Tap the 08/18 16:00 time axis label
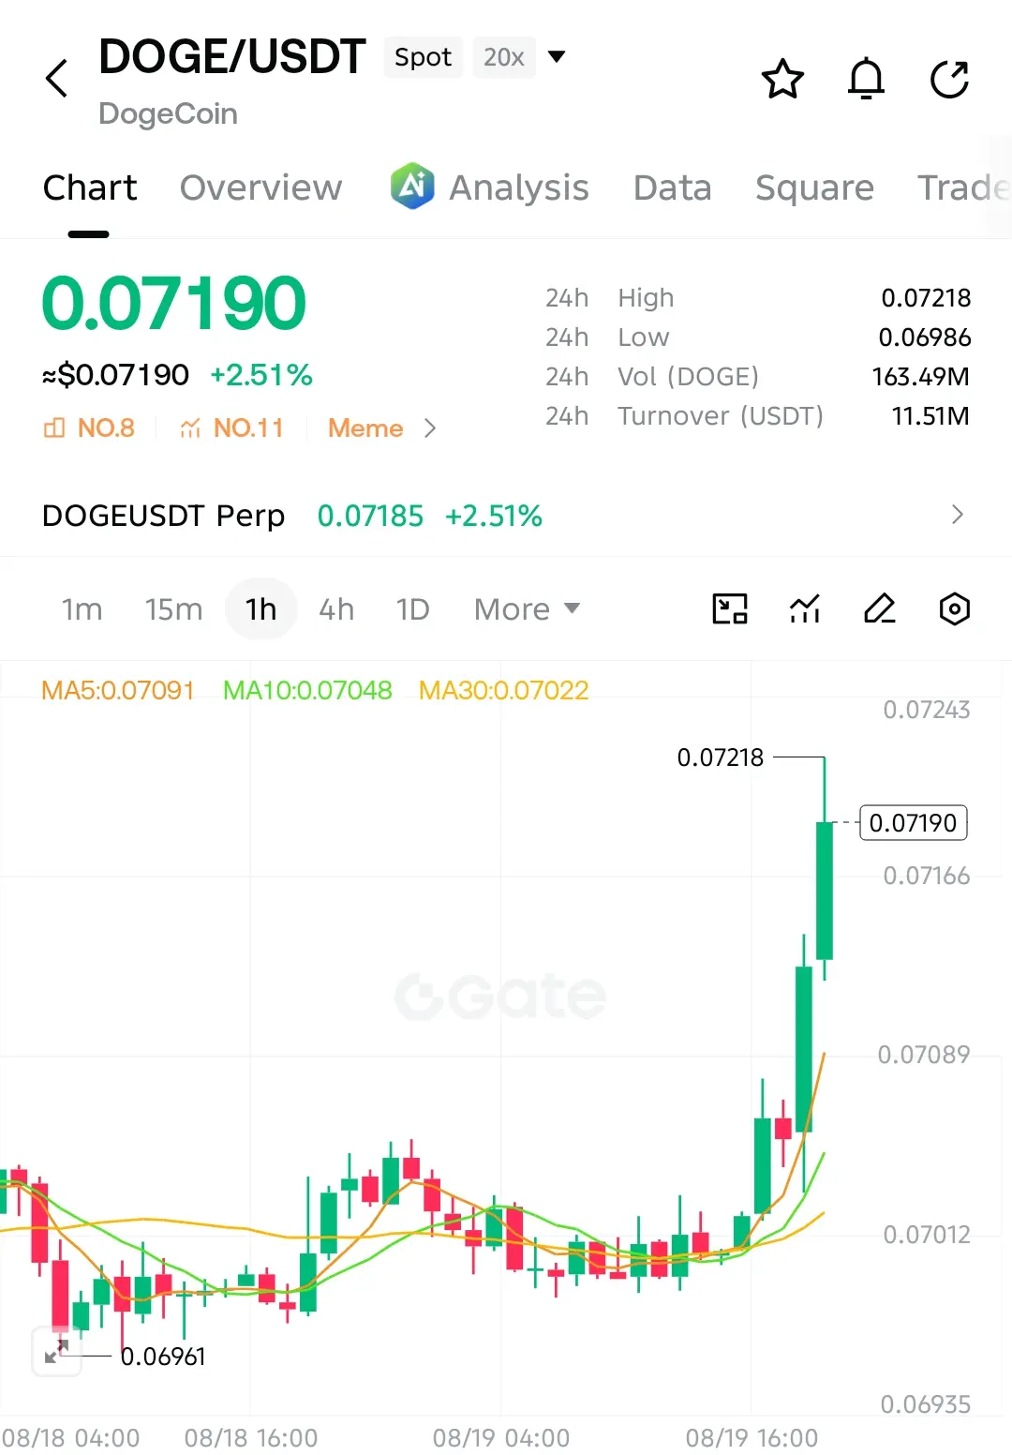This screenshot has width=1012, height=1455. (251, 1438)
